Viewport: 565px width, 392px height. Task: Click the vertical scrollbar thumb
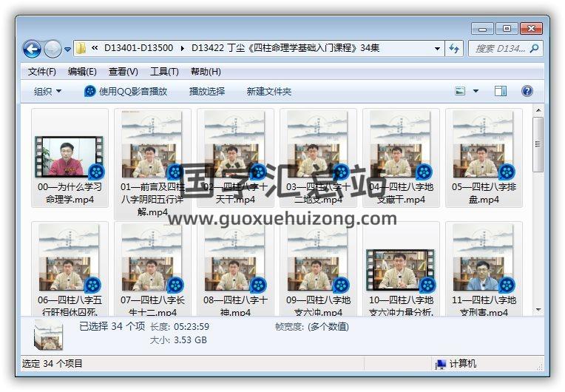(538, 144)
